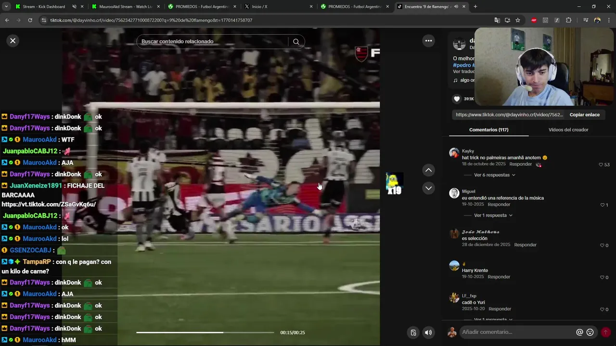Screen dimensions: 616x346
Task: Open Kayky's profile avatar
Action: (454, 153)
